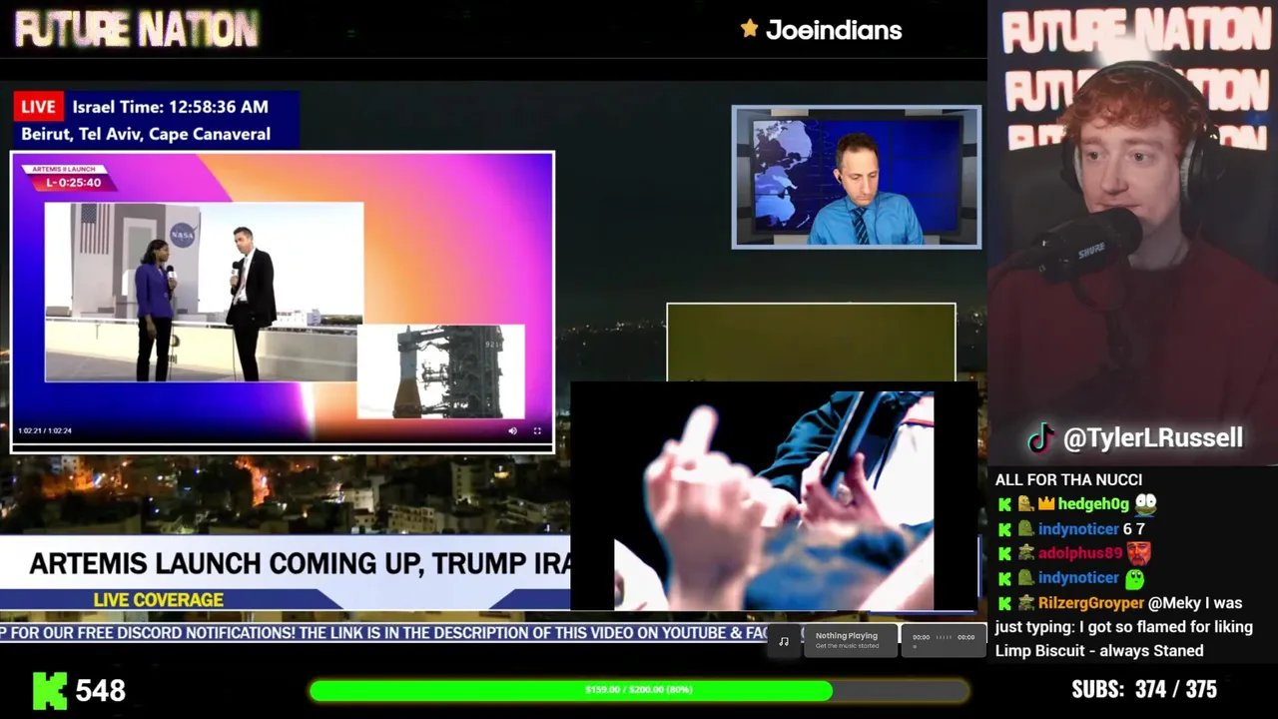Click the 548 viewer count
The image size is (1278, 719).
[101, 690]
